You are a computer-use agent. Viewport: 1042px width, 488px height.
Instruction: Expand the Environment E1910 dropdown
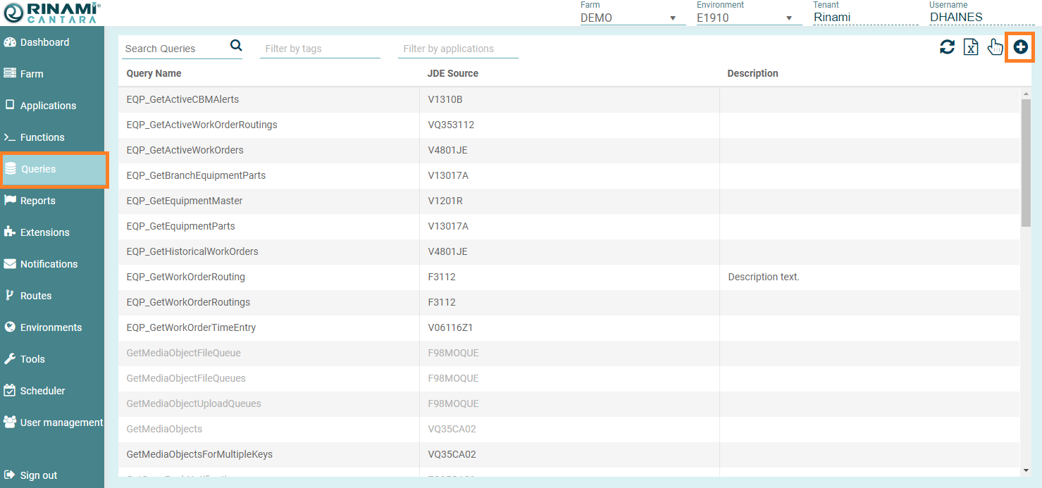coord(748,18)
